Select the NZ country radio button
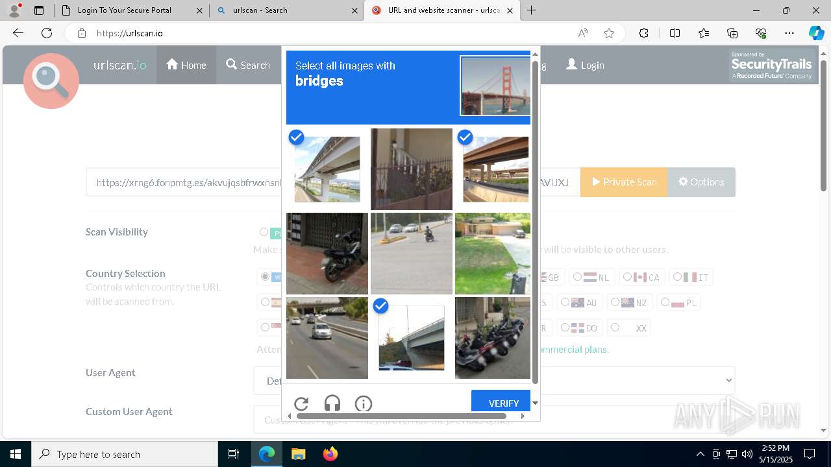 [615, 302]
